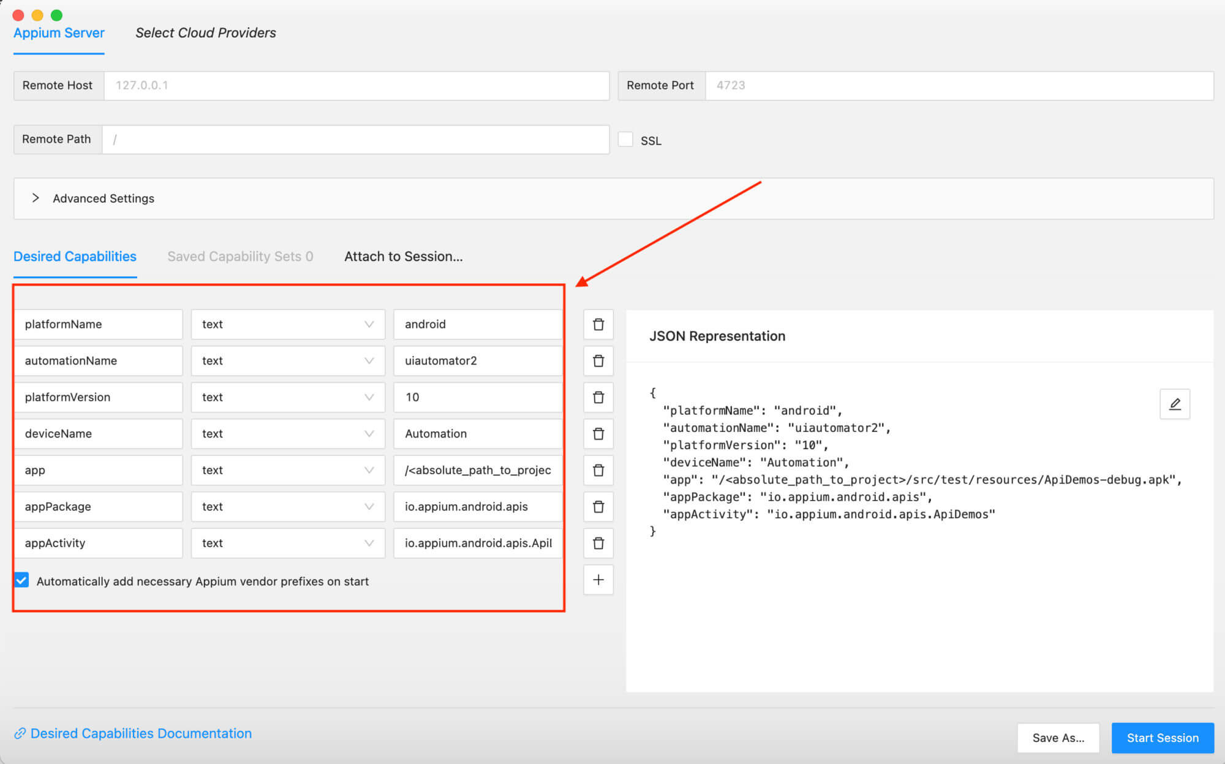Toggle SSL checkbox
Image resolution: width=1225 pixels, height=764 pixels.
pos(626,140)
